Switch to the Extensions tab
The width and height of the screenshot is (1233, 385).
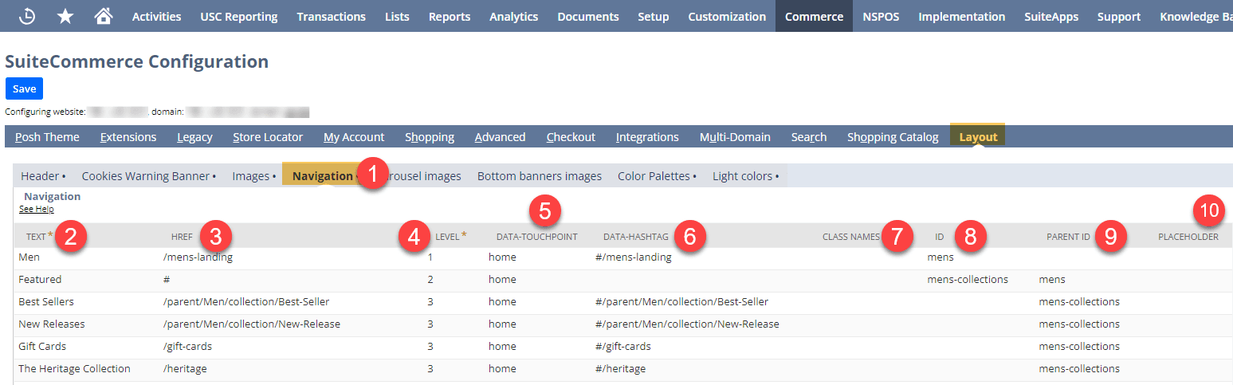(x=128, y=137)
